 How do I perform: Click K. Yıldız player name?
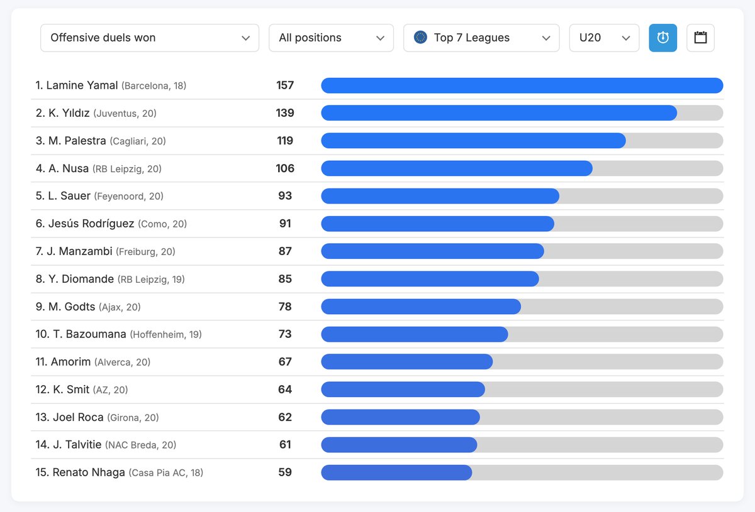(x=69, y=113)
